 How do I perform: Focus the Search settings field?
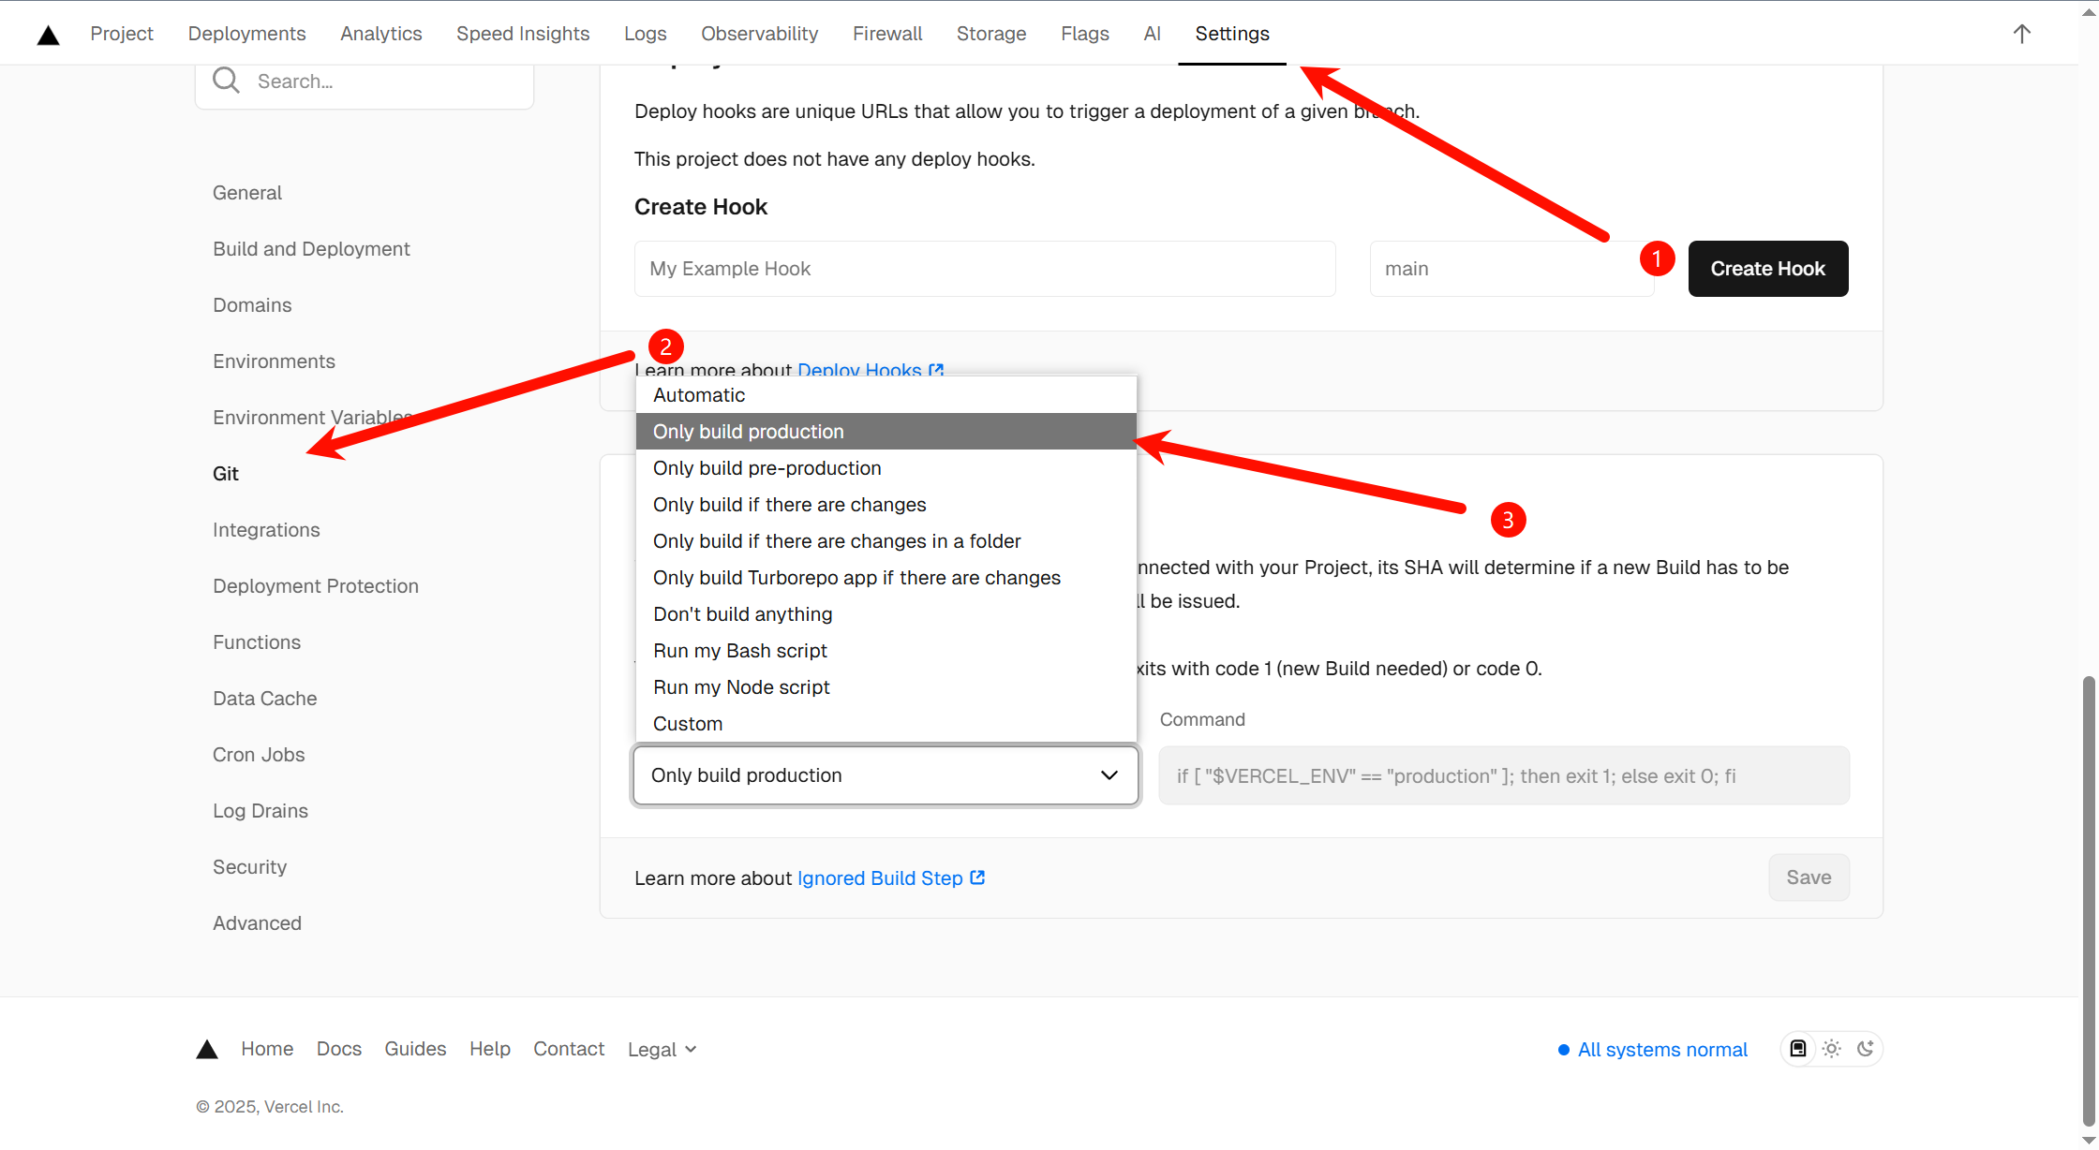point(365,81)
